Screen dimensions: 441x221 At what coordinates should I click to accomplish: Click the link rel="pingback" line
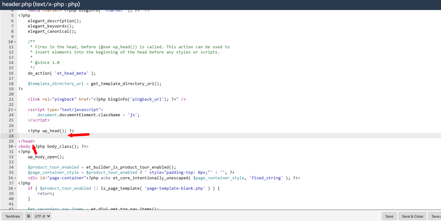[107, 99]
